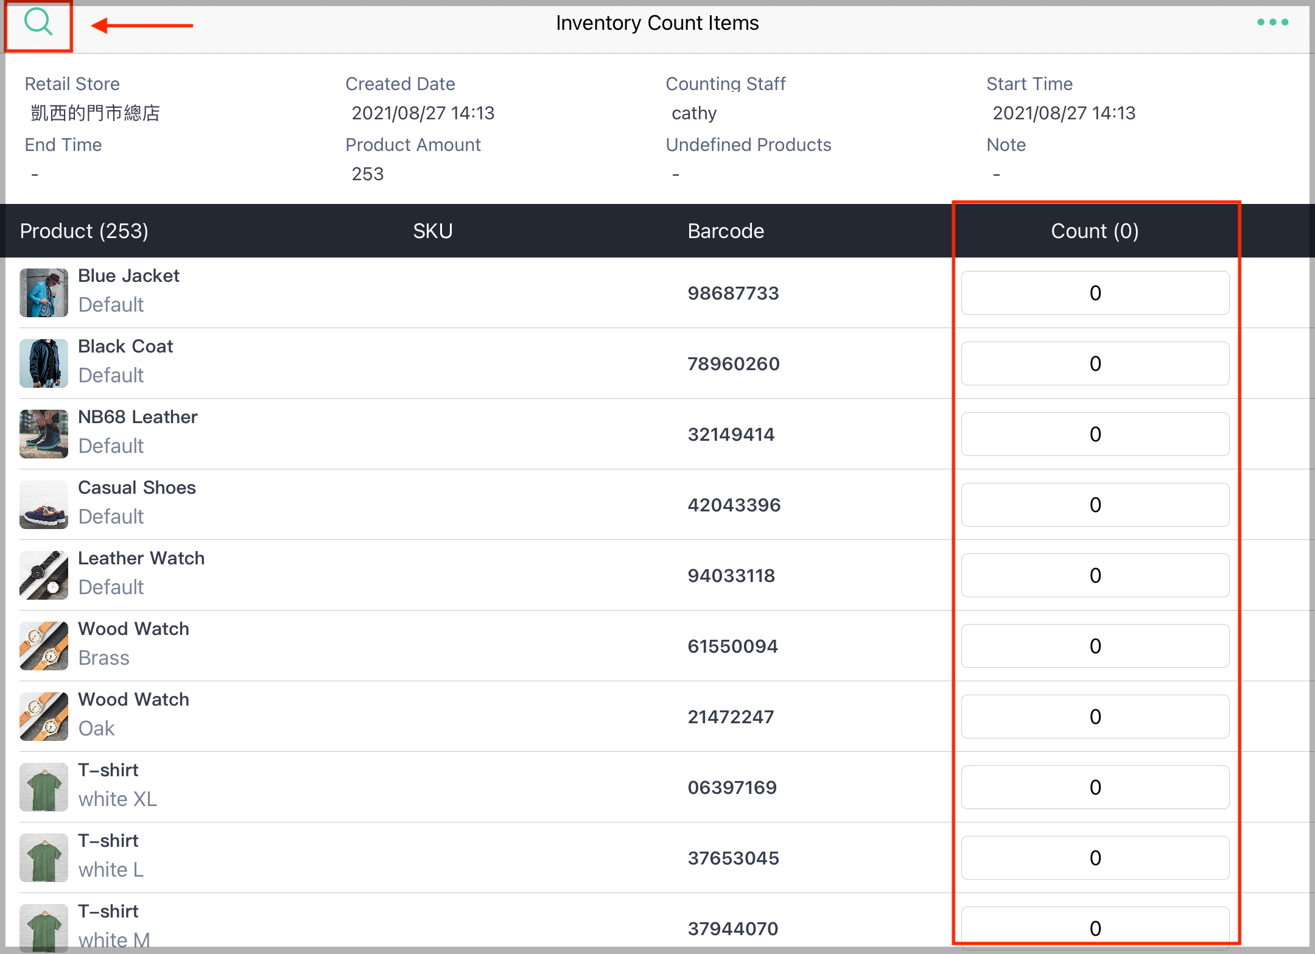
Task: Select the Casual Shoes product picture
Action: (43, 505)
